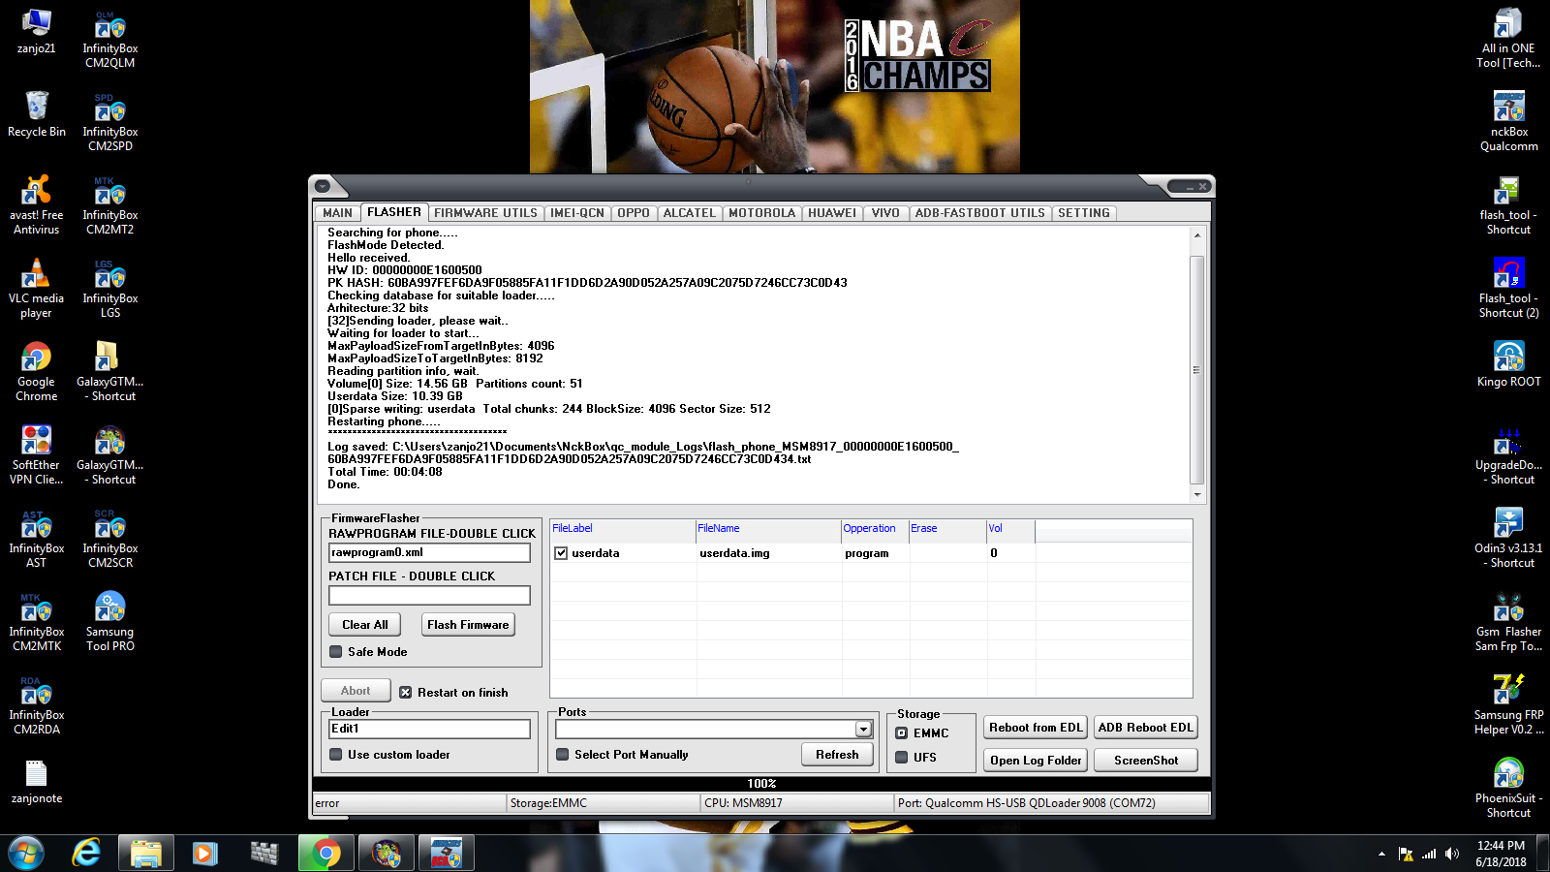Select UFS storage option

(x=902, y=758)
